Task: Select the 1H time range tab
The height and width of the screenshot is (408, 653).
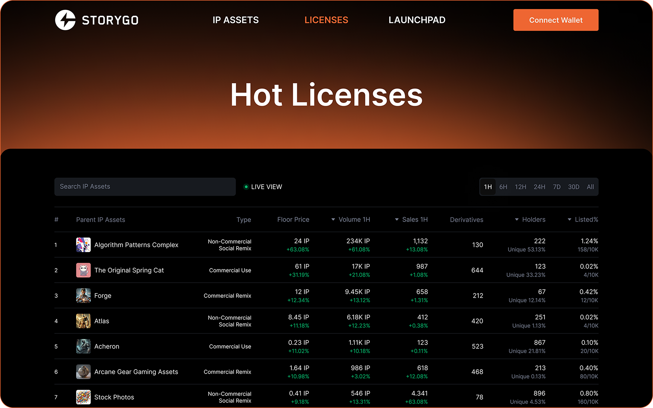Action: (x=488, y=187)
